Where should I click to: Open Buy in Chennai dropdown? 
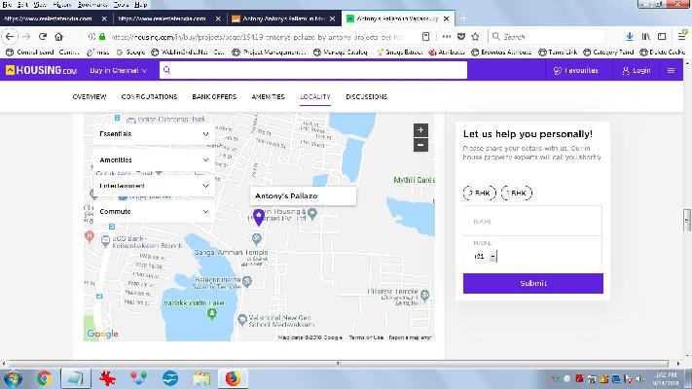click(119, 70)
